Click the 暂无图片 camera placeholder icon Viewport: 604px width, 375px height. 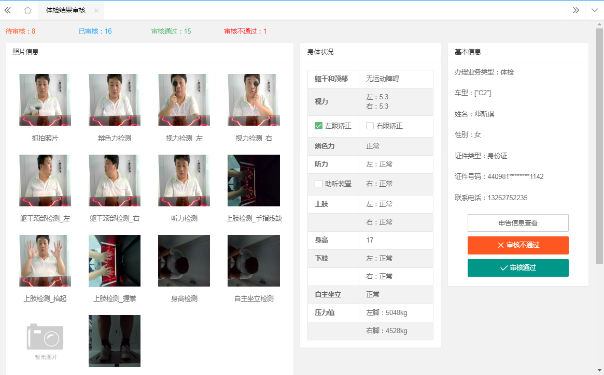tap(45, 337)
